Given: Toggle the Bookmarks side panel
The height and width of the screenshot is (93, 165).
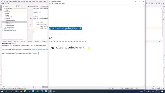Looking at the screenshot, I should (x=1, y=82).
